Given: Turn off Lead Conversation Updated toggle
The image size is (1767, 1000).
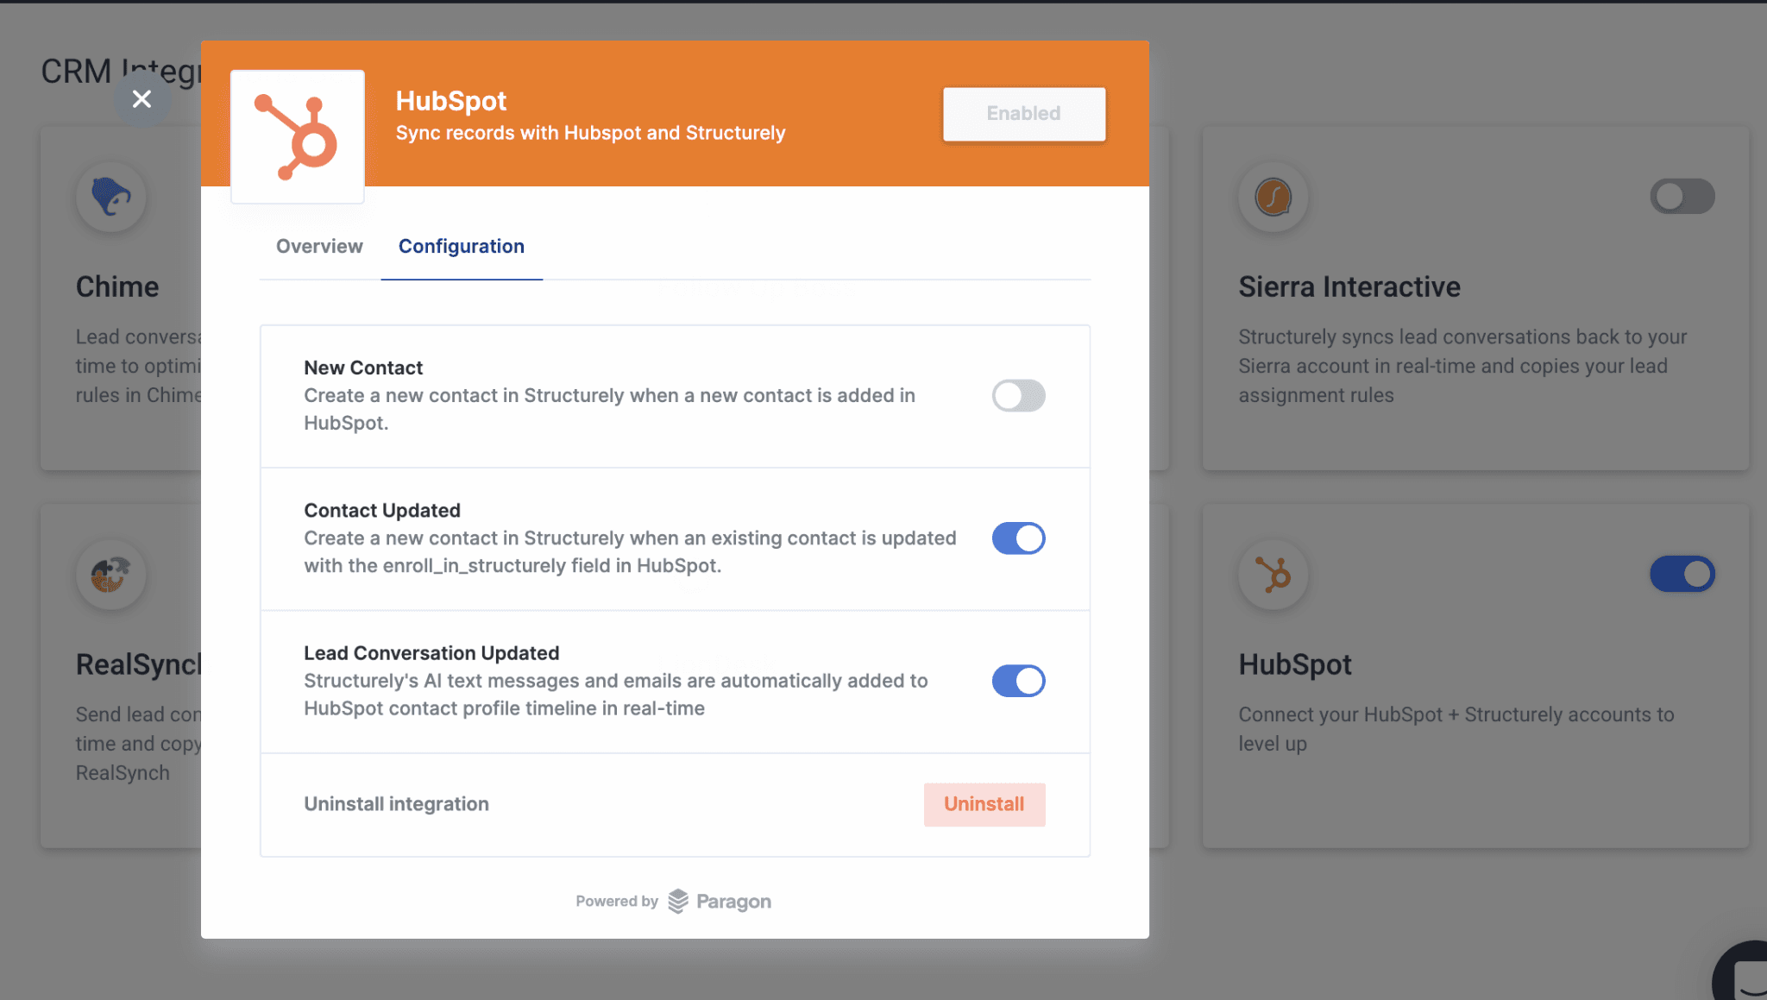Looking at the screenshot, I should coord(1018,681).
